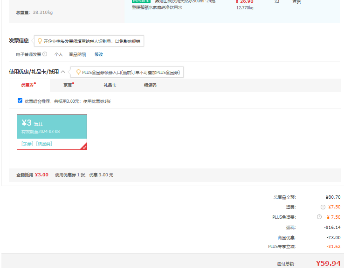The width and height of the screenshot is (344, 268).
Task: Collapse the 使用优惠/礼品卡/抵用 section chevron
Action: 63,72
